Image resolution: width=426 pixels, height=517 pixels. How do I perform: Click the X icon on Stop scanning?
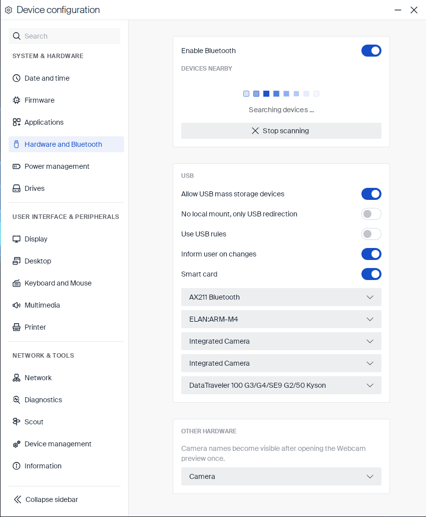click(x=255, y=131)
